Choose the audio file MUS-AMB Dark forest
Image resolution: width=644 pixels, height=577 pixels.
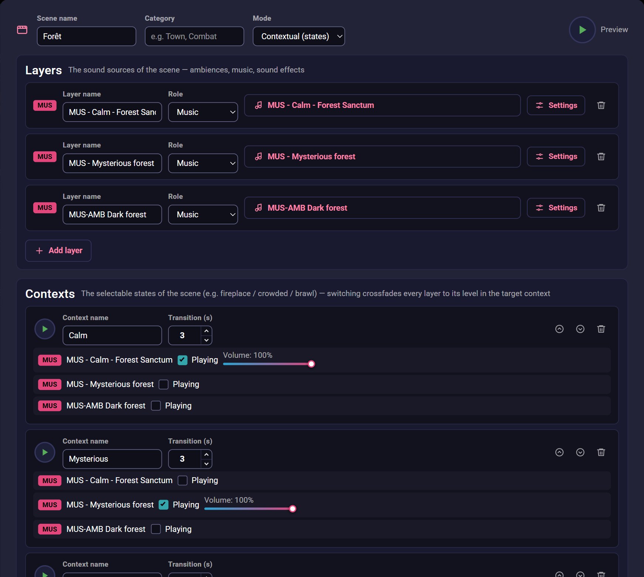[382, 208]
